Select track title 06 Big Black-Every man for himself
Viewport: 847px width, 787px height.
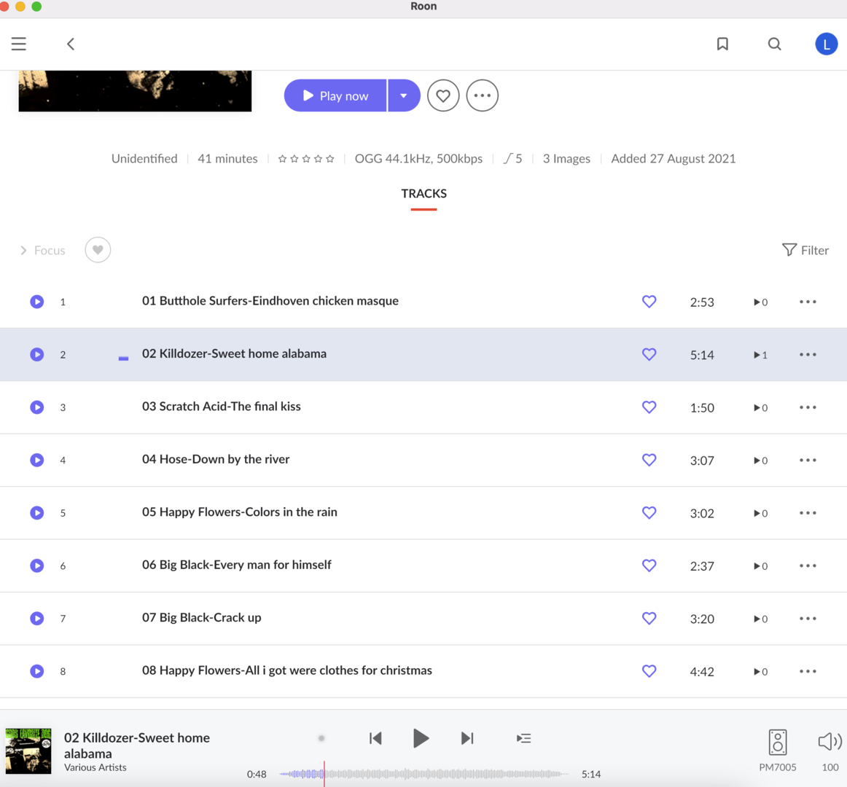click(237, 565)
